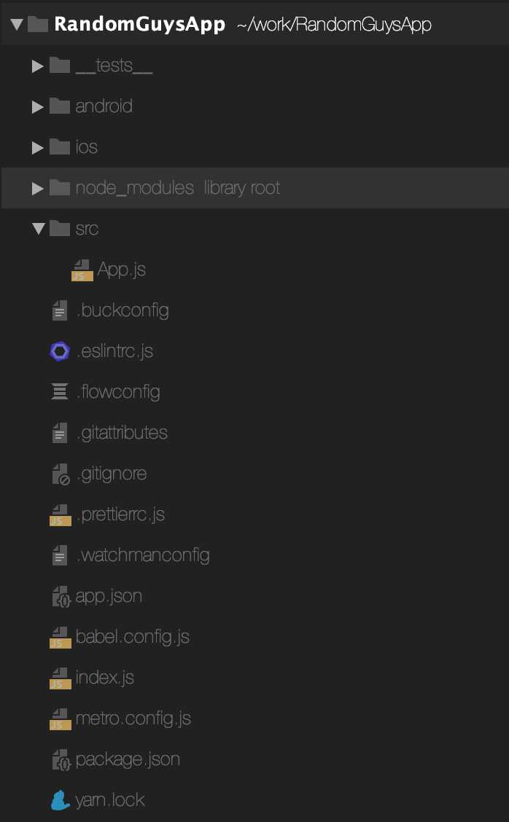Click the JS file icon of App.js
This screenshot has width=509, height=822.
pos(82,270)
